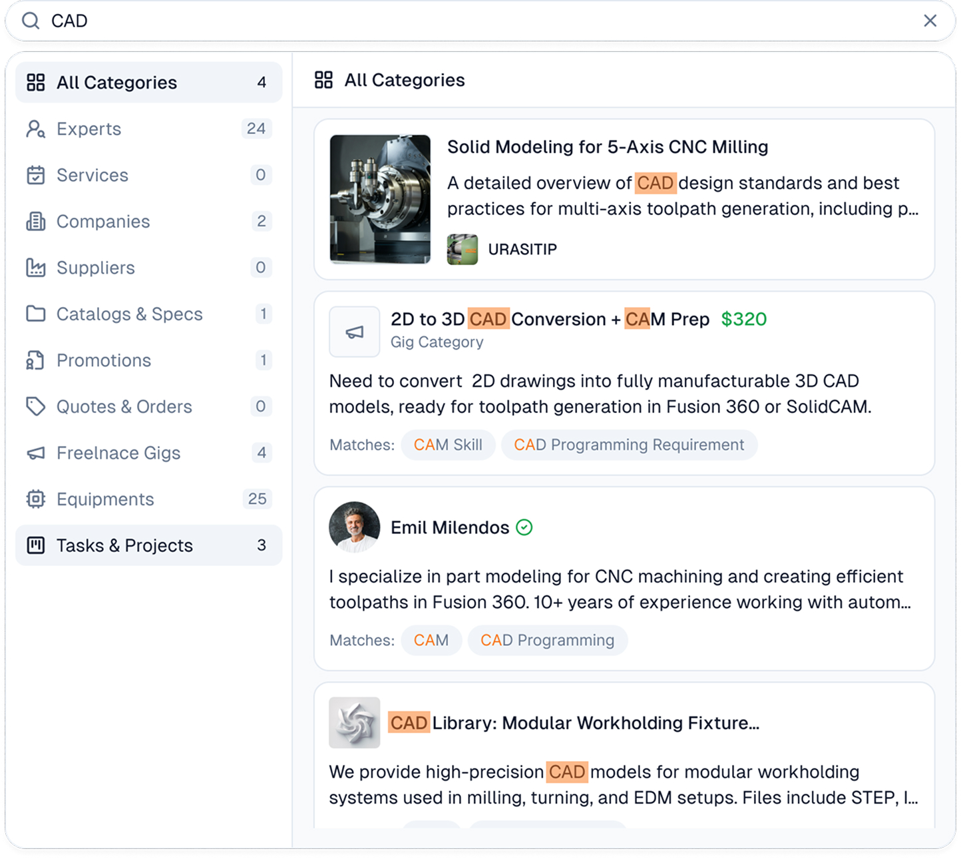
Task: Open Solid Modeling for 5-Axis CNC Milling
Action: point(608,147)
